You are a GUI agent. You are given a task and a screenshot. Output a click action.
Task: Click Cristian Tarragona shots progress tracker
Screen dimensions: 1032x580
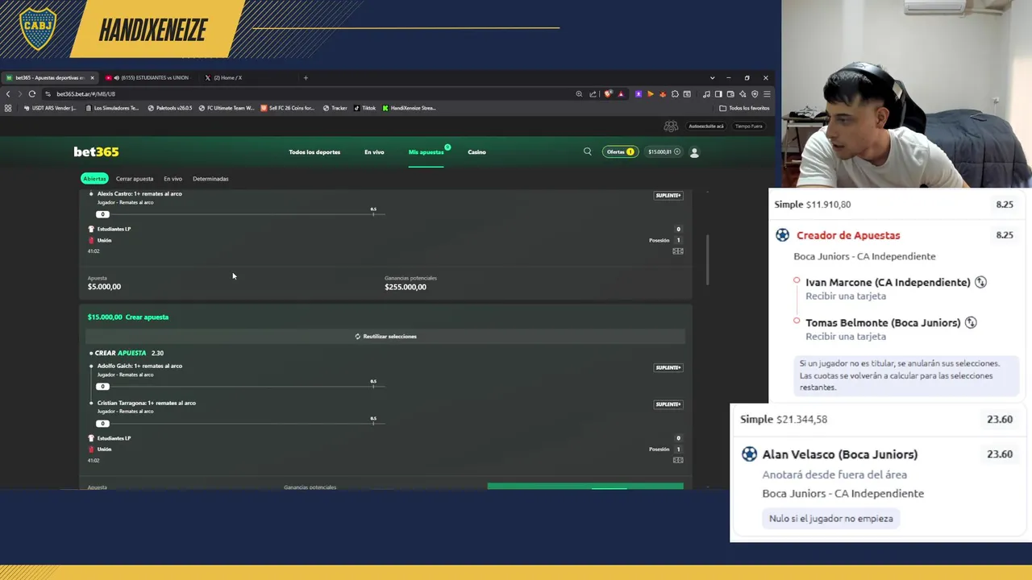click(239, 423)
